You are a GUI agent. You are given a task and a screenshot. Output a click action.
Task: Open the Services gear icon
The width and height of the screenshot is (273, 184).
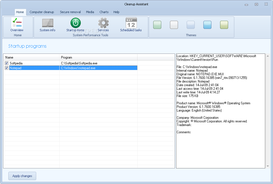103,23
